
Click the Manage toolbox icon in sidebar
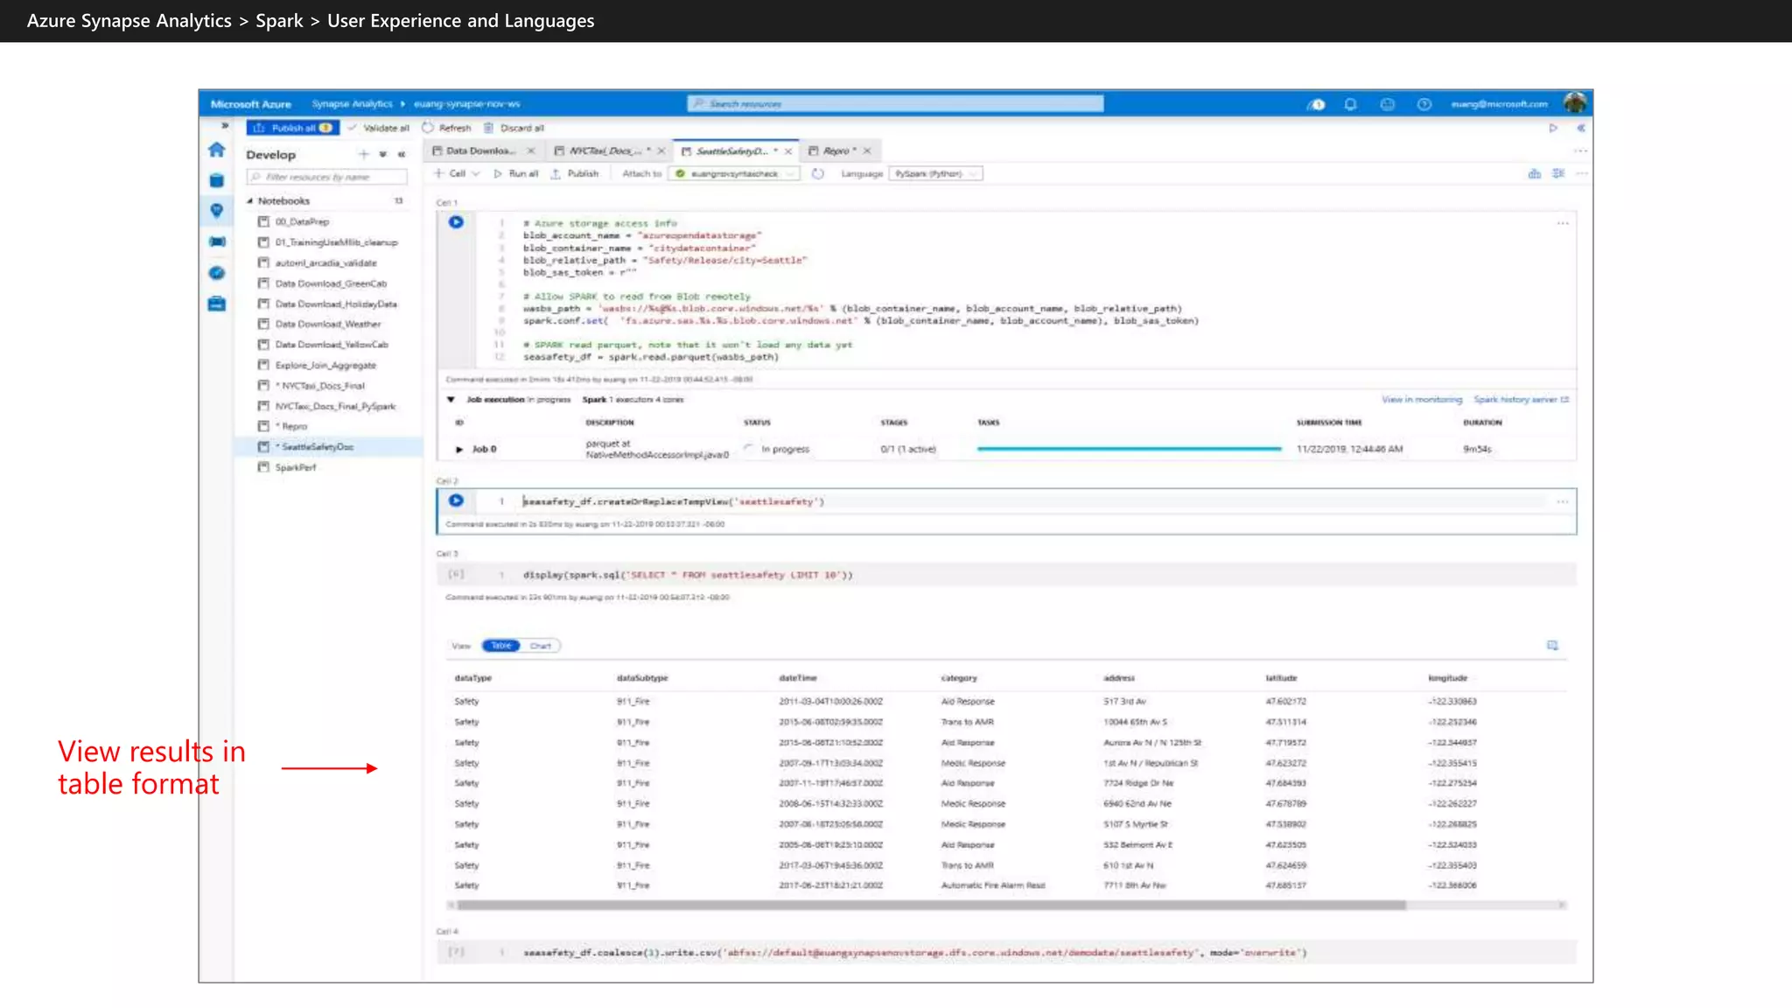tap(217, 304)
